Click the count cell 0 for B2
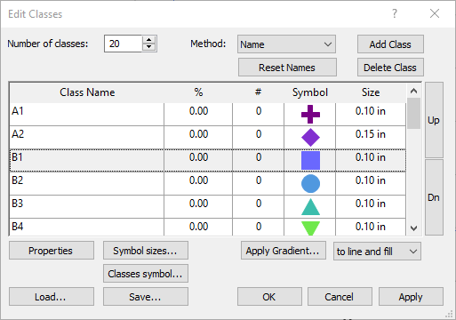The width and height of the screenshot is (456, 320). click(x=259, y=184)
